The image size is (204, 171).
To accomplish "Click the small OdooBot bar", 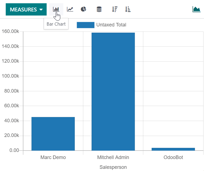I will (173, 149).
